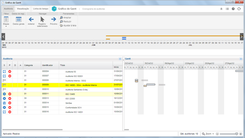Click red priority icon of row 000007
This screenshot has width=245, height=138.
click(10, 76)
